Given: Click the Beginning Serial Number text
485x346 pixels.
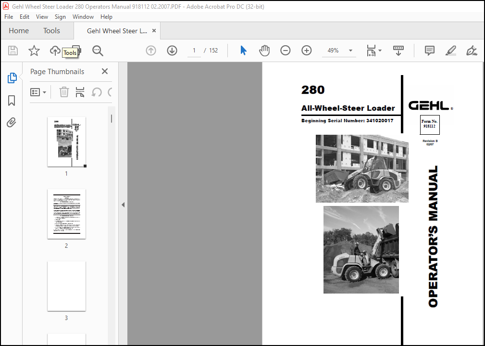Looking at the screenshot, I should click(x=348, y=120).
